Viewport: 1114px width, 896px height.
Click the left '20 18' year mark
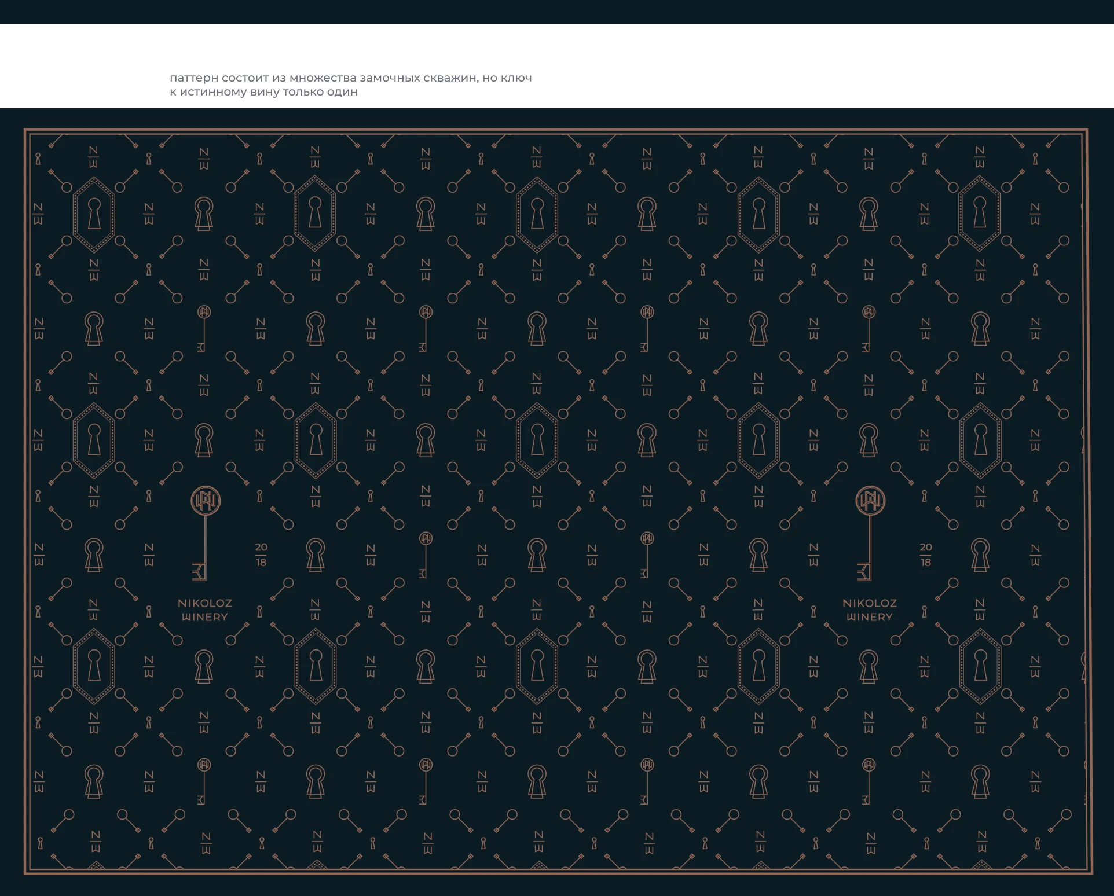(x=261, y=555)
